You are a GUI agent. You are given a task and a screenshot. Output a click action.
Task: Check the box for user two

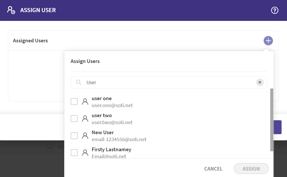point(74,118)
